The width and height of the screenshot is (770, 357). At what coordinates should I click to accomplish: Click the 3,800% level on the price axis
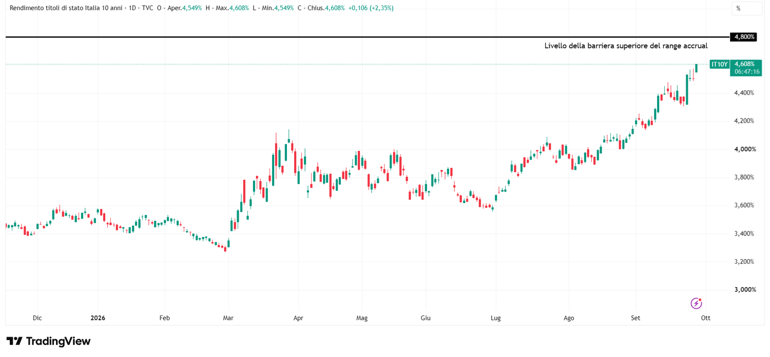click(744, 177)
